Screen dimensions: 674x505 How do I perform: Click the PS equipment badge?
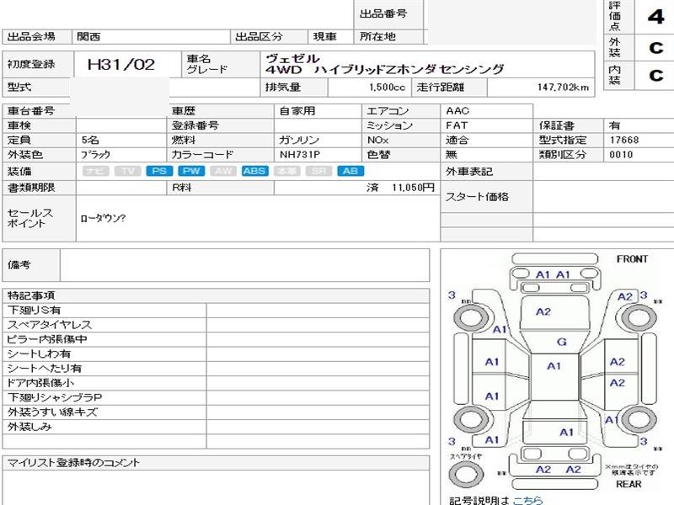point(159,171)
